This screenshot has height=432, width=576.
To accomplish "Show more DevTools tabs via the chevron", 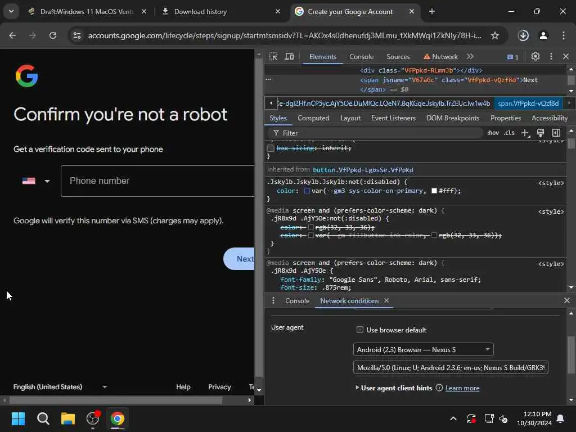I will [x=470, y=57].
